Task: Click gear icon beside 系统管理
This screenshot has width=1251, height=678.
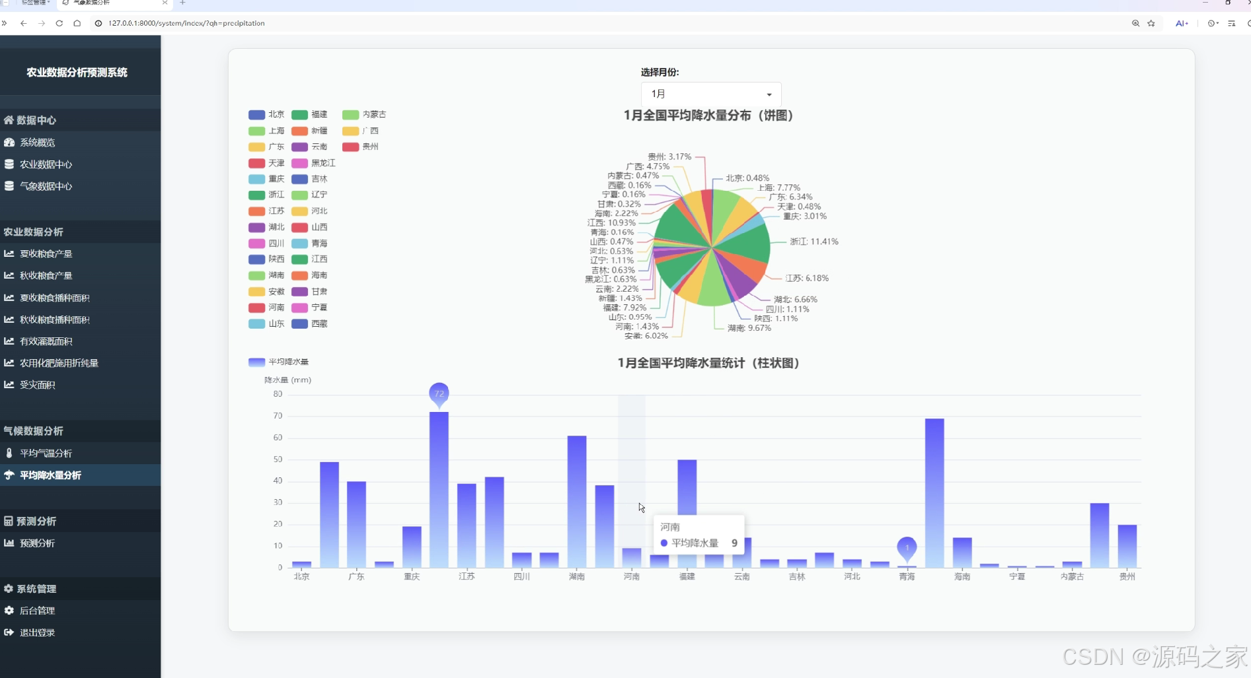Action: click(x=9, y=588)
